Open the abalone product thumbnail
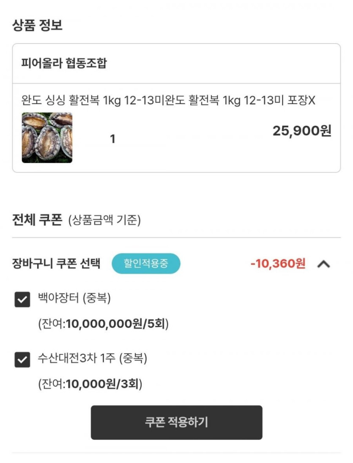 (47, 138)
